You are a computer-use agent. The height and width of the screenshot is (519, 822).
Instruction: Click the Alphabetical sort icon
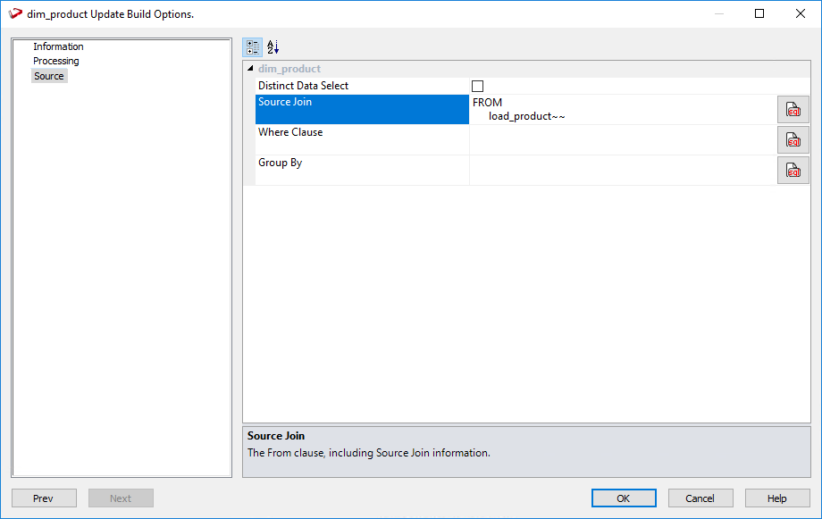[x=273, y=47]
